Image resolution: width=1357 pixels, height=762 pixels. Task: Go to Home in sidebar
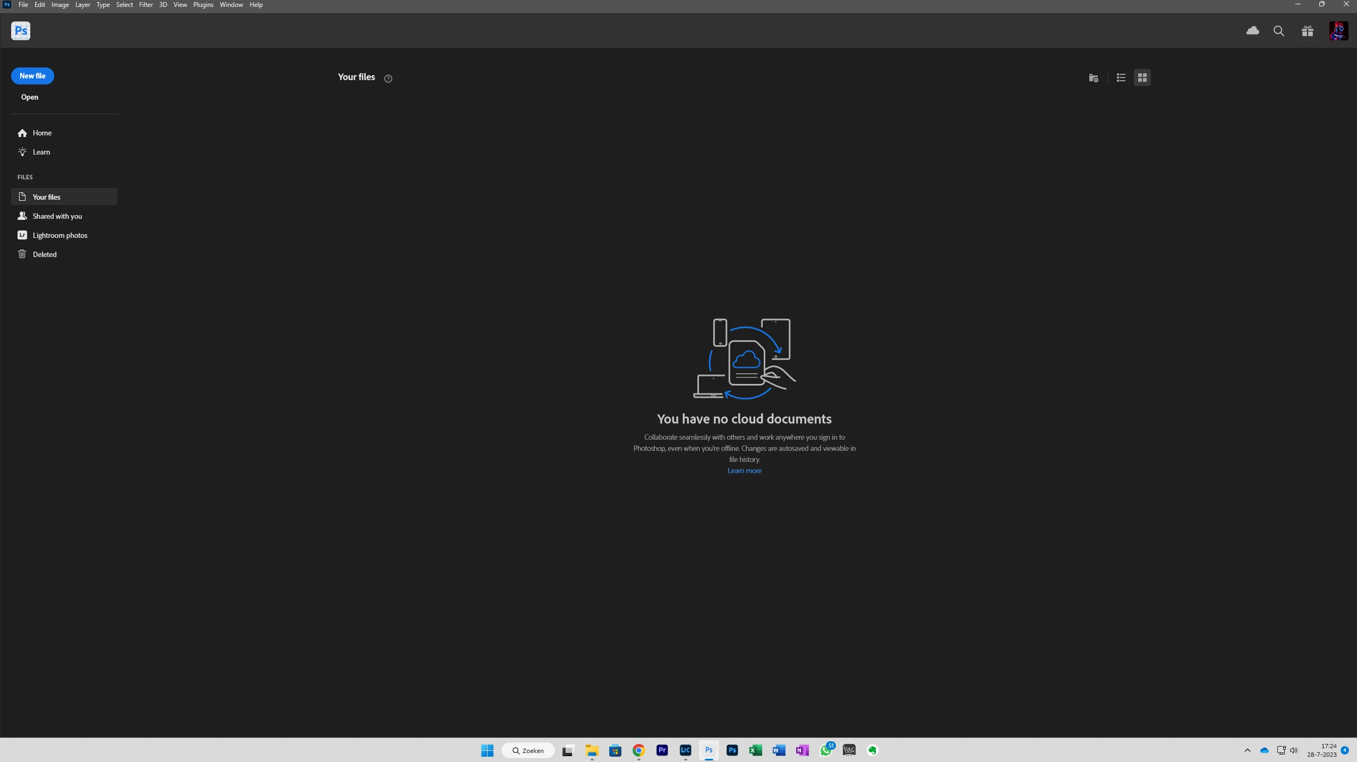42,133
